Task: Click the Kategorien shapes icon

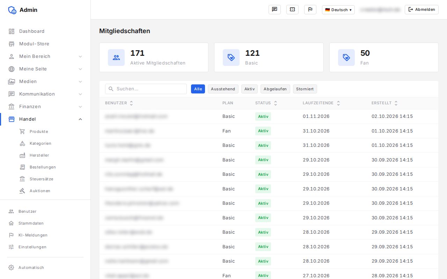Action: (x=22, y=143)
